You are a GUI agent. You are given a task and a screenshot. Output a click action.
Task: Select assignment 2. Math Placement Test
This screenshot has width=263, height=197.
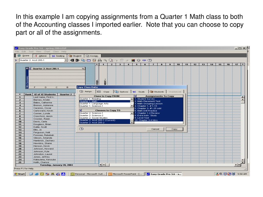[158, 101]
